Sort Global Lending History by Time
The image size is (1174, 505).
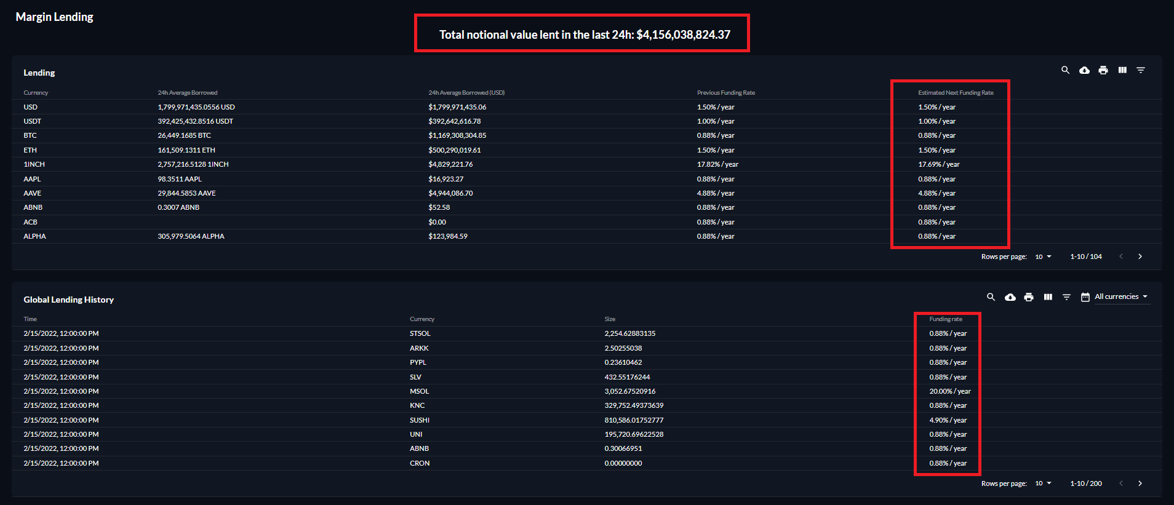click(30, 319)
